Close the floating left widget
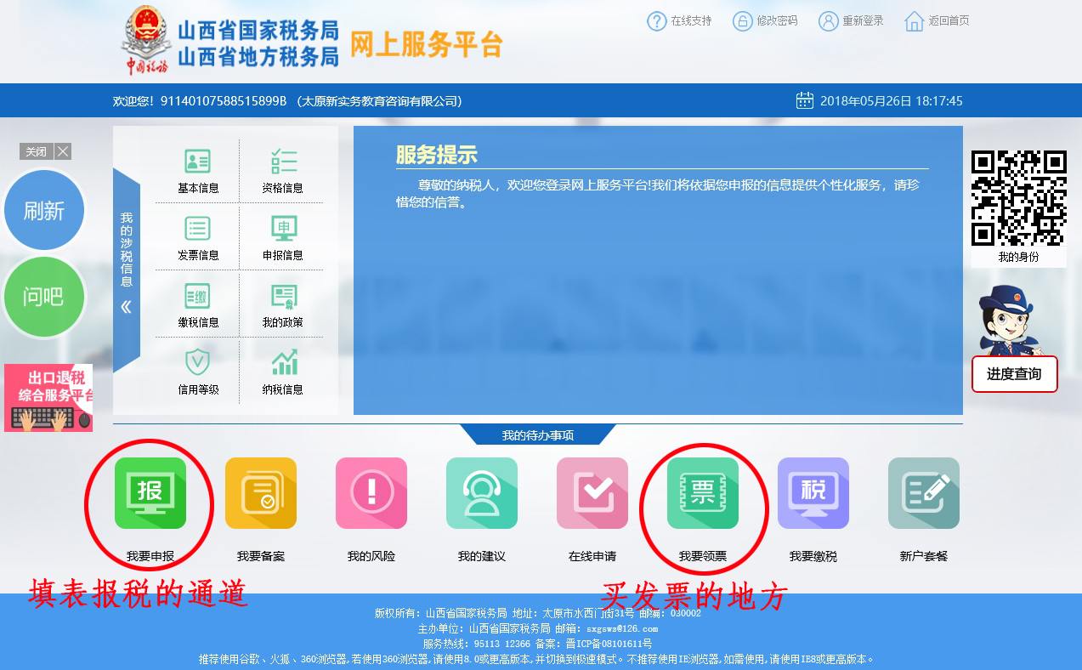Image resolution: width=1082 pixels, height=670 pixels. pos(63,151)
